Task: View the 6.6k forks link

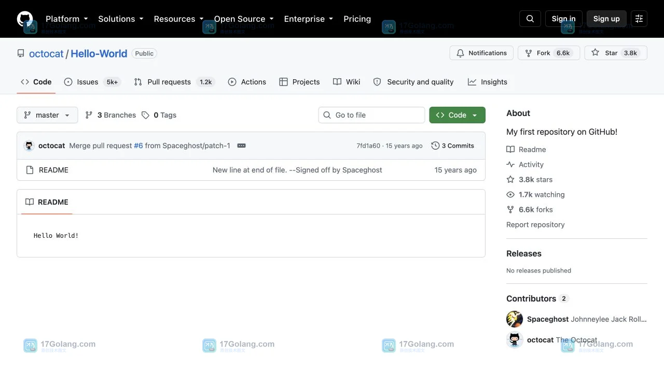Action: pyautogui.click(x=530, y=209)
